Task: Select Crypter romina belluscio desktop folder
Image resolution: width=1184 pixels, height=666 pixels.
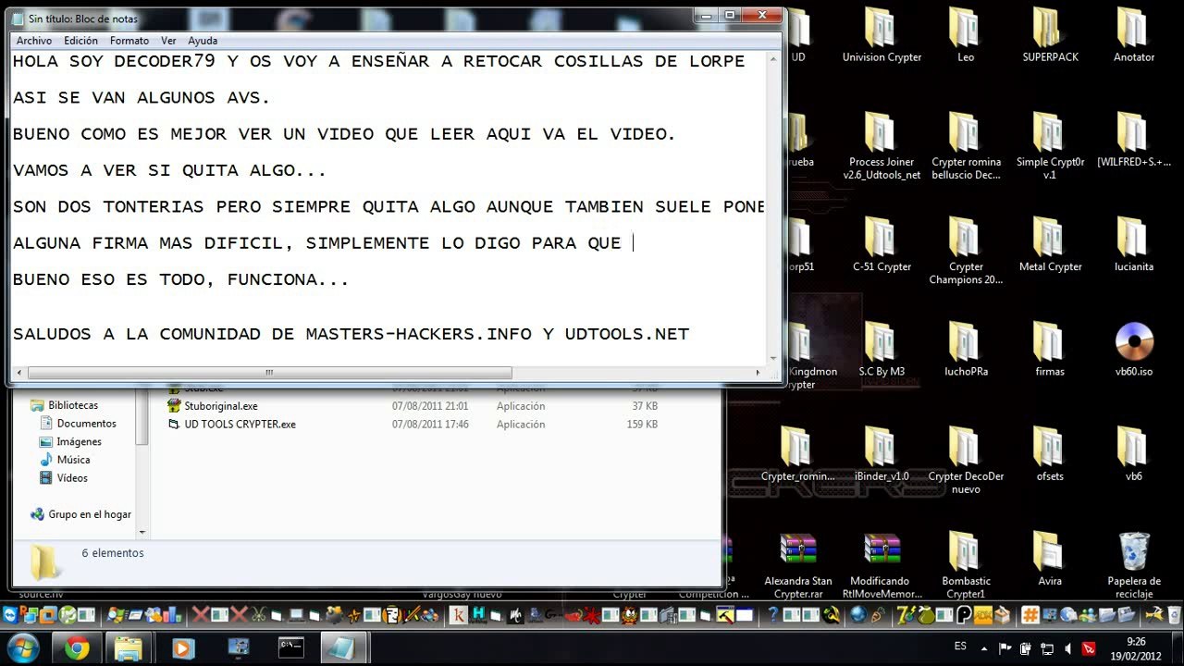Action: coord(965,146)
